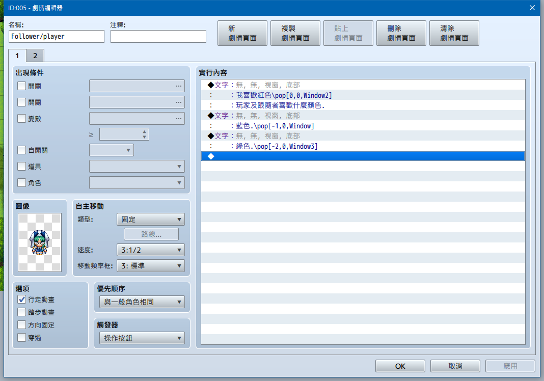Image resolution: width=544 pixels, height=381 pixels.
Task: Open the 類型 movement type dropdown
Action: coord(151,220)
